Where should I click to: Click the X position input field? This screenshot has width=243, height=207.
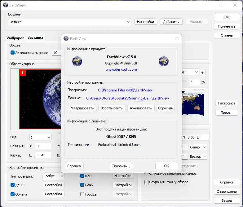[x=43, y=146]
